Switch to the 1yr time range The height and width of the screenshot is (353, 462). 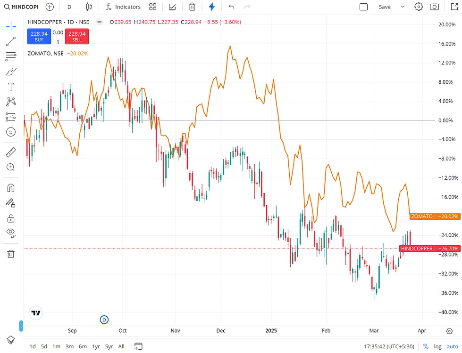coord(95,346)
